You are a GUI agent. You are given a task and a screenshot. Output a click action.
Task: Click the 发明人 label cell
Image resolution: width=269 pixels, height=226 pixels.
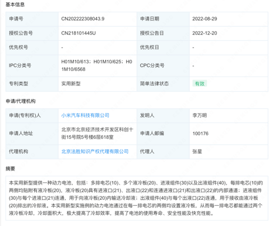[x=163, y=115]
